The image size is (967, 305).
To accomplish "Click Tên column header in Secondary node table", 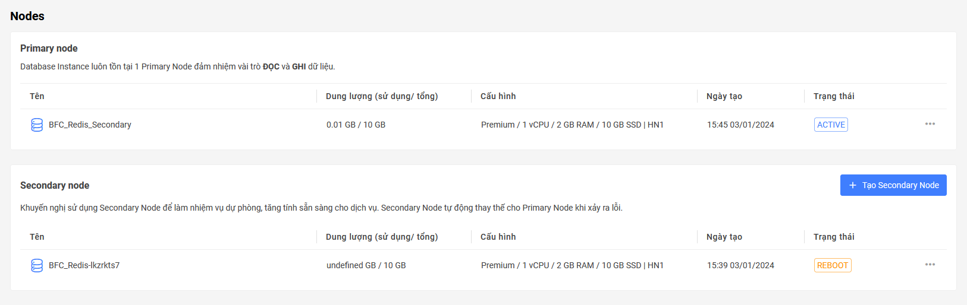I will click(x=37, y=237).
